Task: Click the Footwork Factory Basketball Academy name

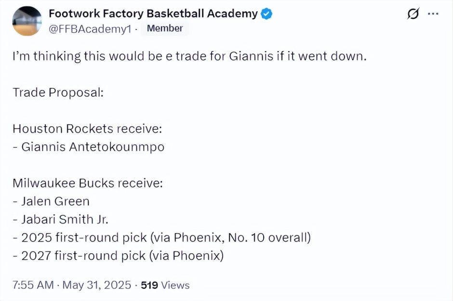Action: click(x=153, y=14)
